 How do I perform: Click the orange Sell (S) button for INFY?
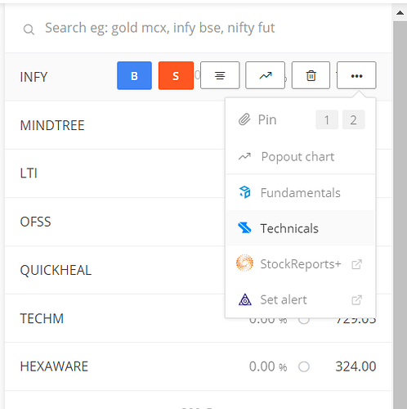click(x=176, y=75)
